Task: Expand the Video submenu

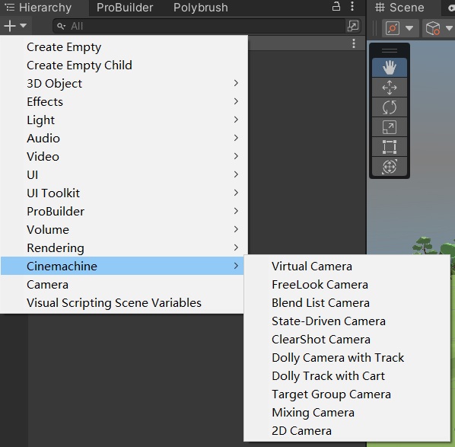Action: (124, 157)
